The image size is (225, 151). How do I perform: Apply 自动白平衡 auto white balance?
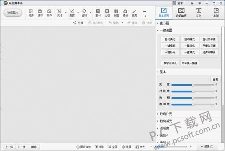209,39
